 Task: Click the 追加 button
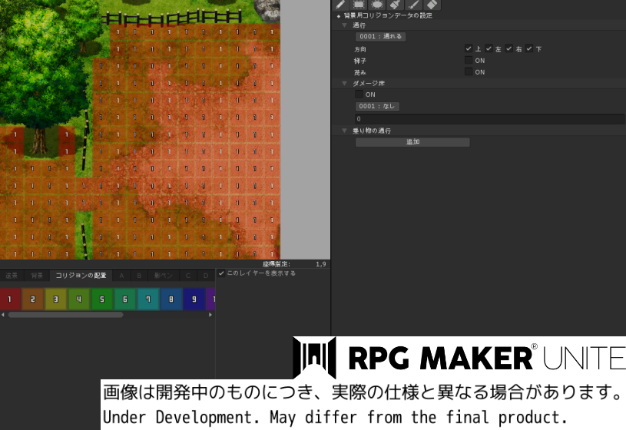click(412, 142)
